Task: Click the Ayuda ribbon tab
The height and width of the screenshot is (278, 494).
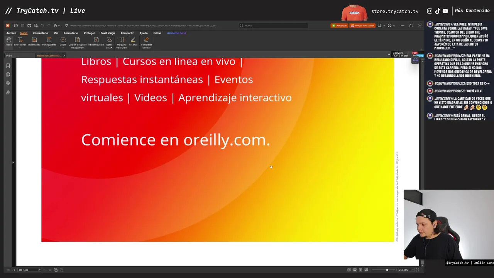Action: [x=144, y=33]
